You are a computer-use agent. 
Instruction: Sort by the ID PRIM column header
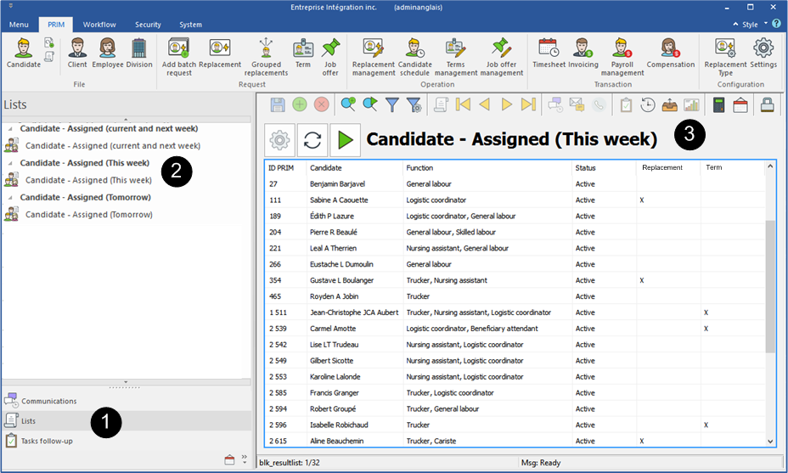(x=281, y=168)
